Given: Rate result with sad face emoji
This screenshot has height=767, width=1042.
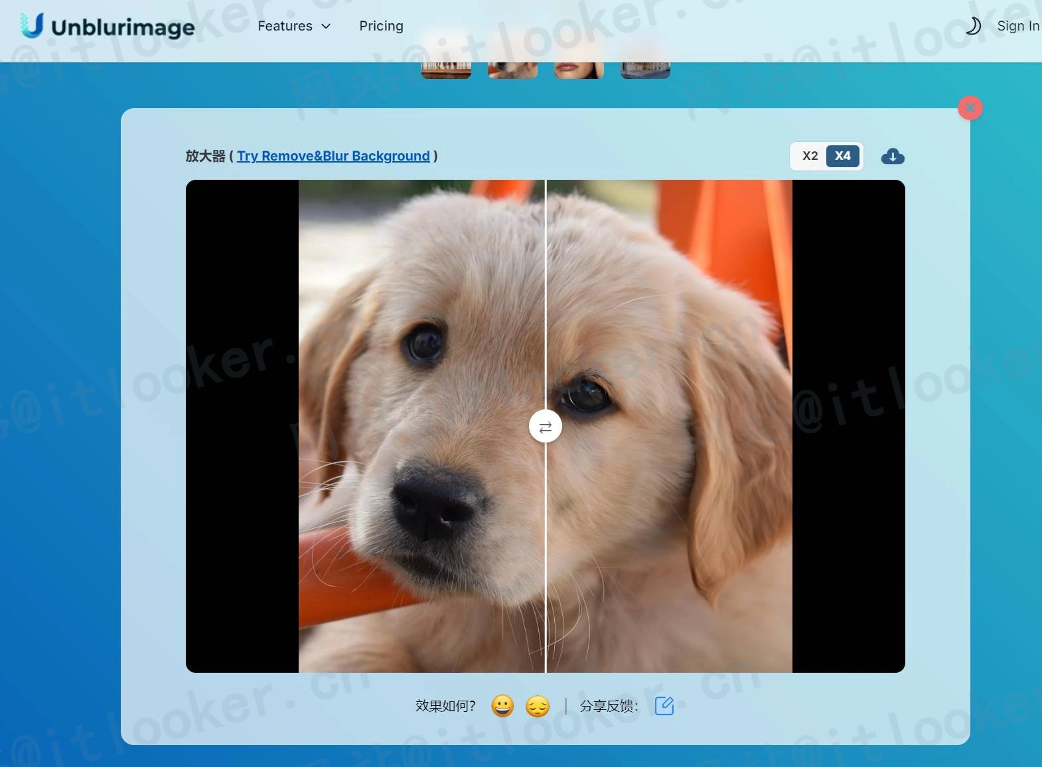Looking at the screenshot, I should tap(538, 706).
